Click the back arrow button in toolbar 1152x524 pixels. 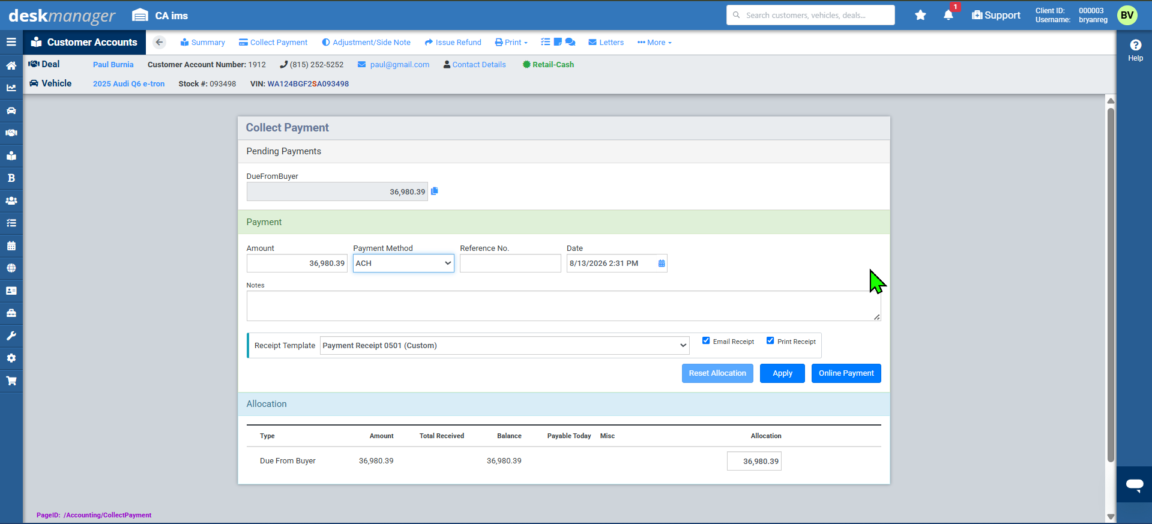click(159, 42)
